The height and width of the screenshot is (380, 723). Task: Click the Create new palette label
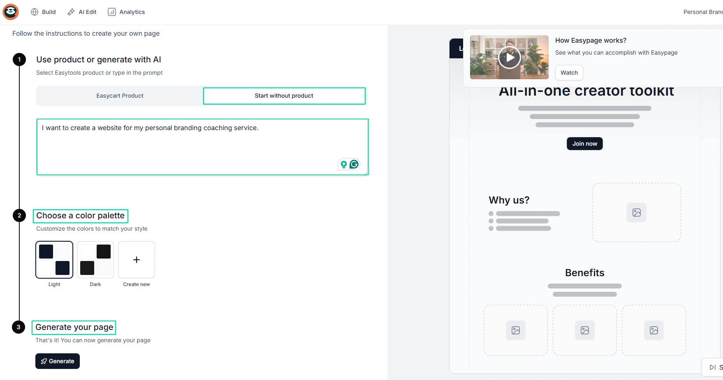[x=137, y=284]
